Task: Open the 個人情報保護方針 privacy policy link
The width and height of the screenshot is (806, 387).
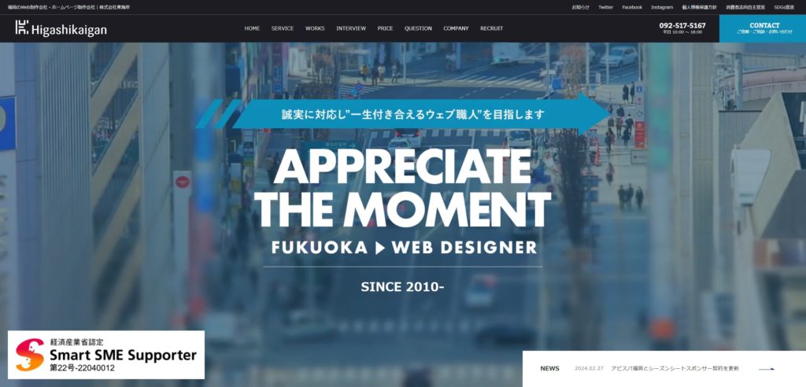Action: [699, 7]
